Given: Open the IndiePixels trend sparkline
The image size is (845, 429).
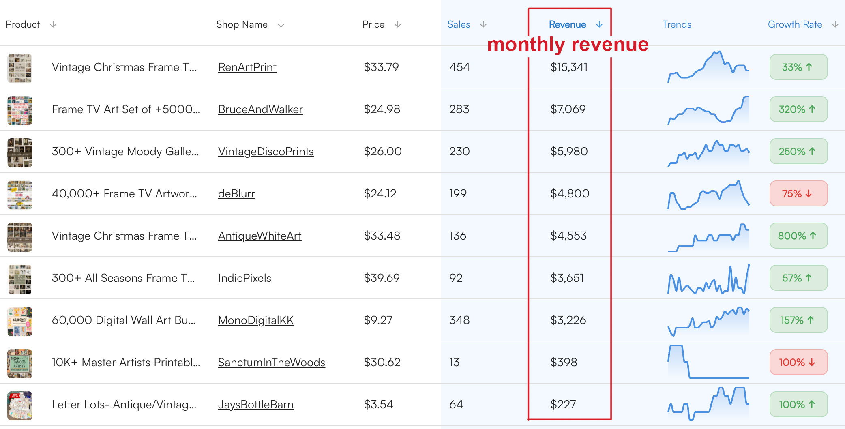Looking at the screenshot, I should [708, 279].
